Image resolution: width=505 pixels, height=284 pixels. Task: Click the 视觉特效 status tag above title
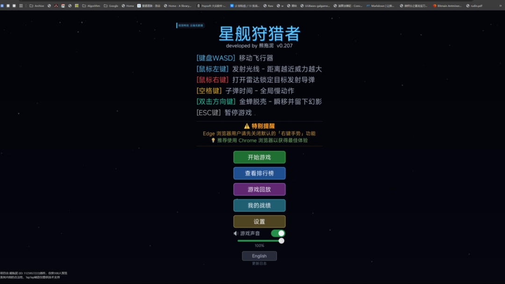pyautogui.click(x=190, y=25)
